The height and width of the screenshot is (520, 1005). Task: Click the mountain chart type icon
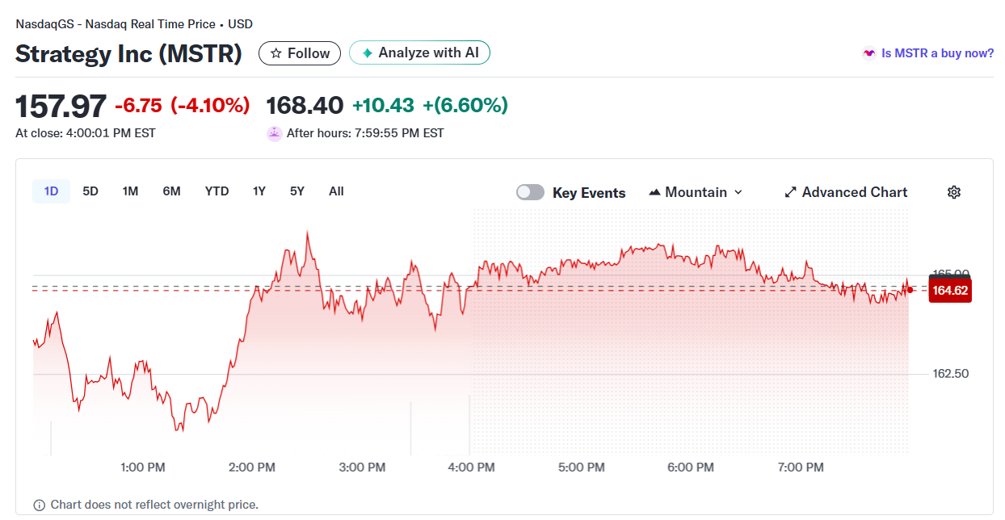654,192
